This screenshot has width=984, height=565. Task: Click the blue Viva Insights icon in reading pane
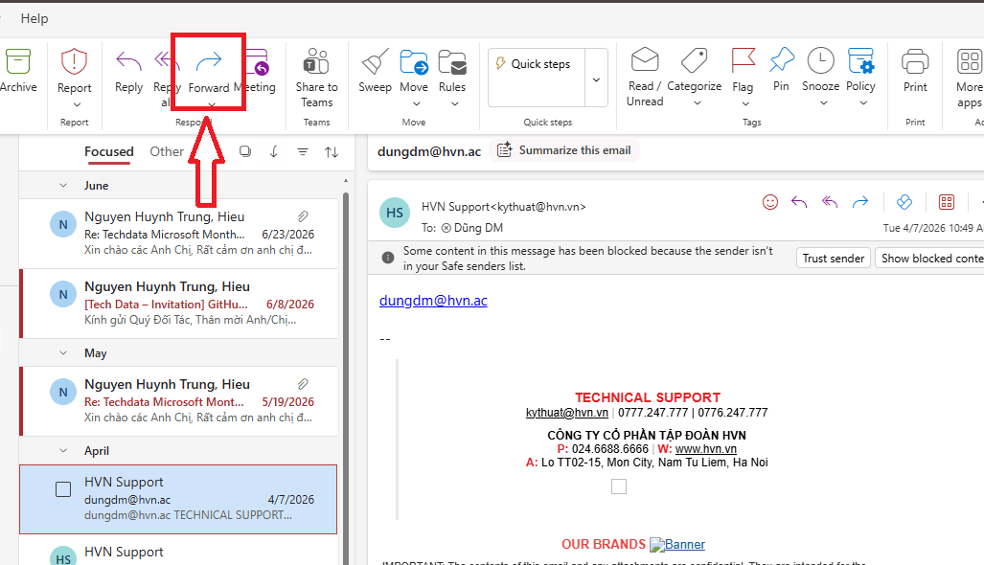point(904,202)
